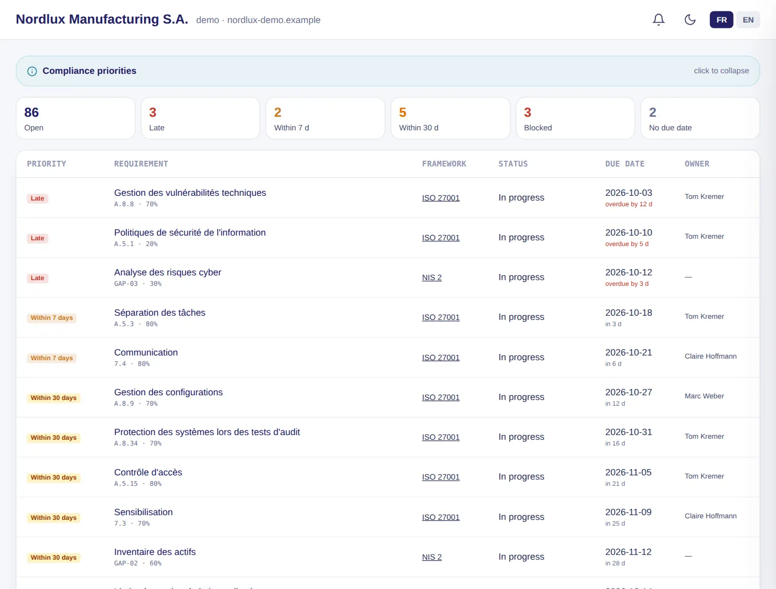Open NIS 2 link for Inventaire des actifs
776x589 pixels.
[432, 557]
